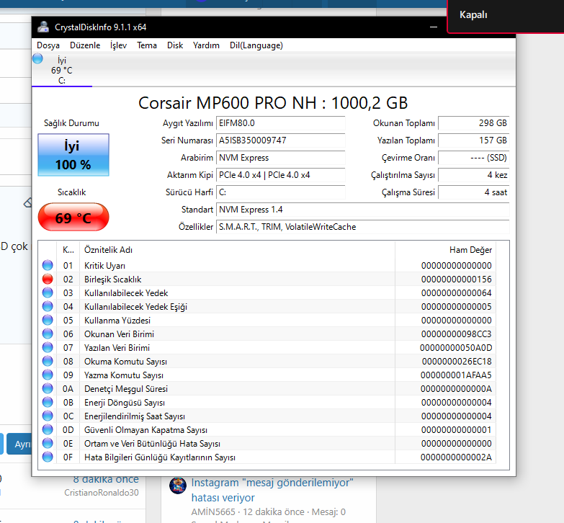Click the Standart field NVM Express 1.4

(362, 210)
